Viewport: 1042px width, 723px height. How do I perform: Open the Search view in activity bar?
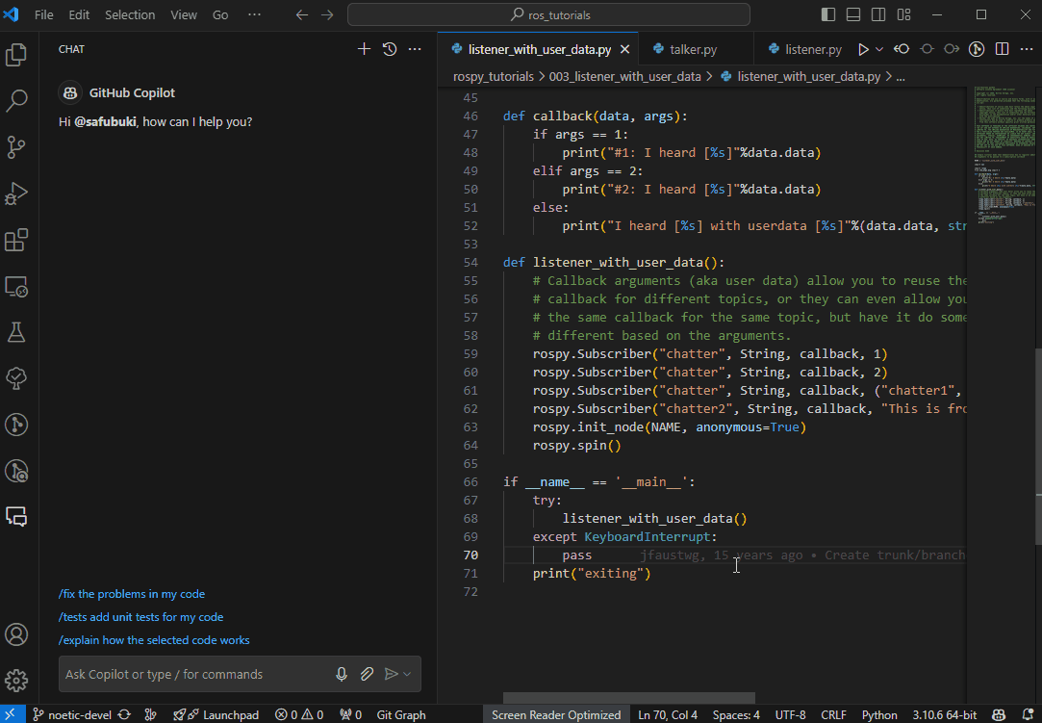click(x=16, y=100)
